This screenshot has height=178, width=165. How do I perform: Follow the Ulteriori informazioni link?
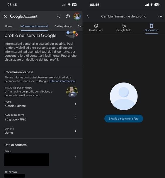click(62, 81)
